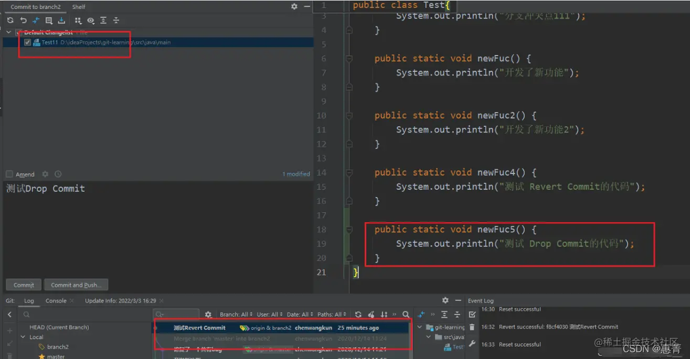Open the Paths: All filter dropdown
The height and width of the screenshot is (359, 690).
[332, 314]
